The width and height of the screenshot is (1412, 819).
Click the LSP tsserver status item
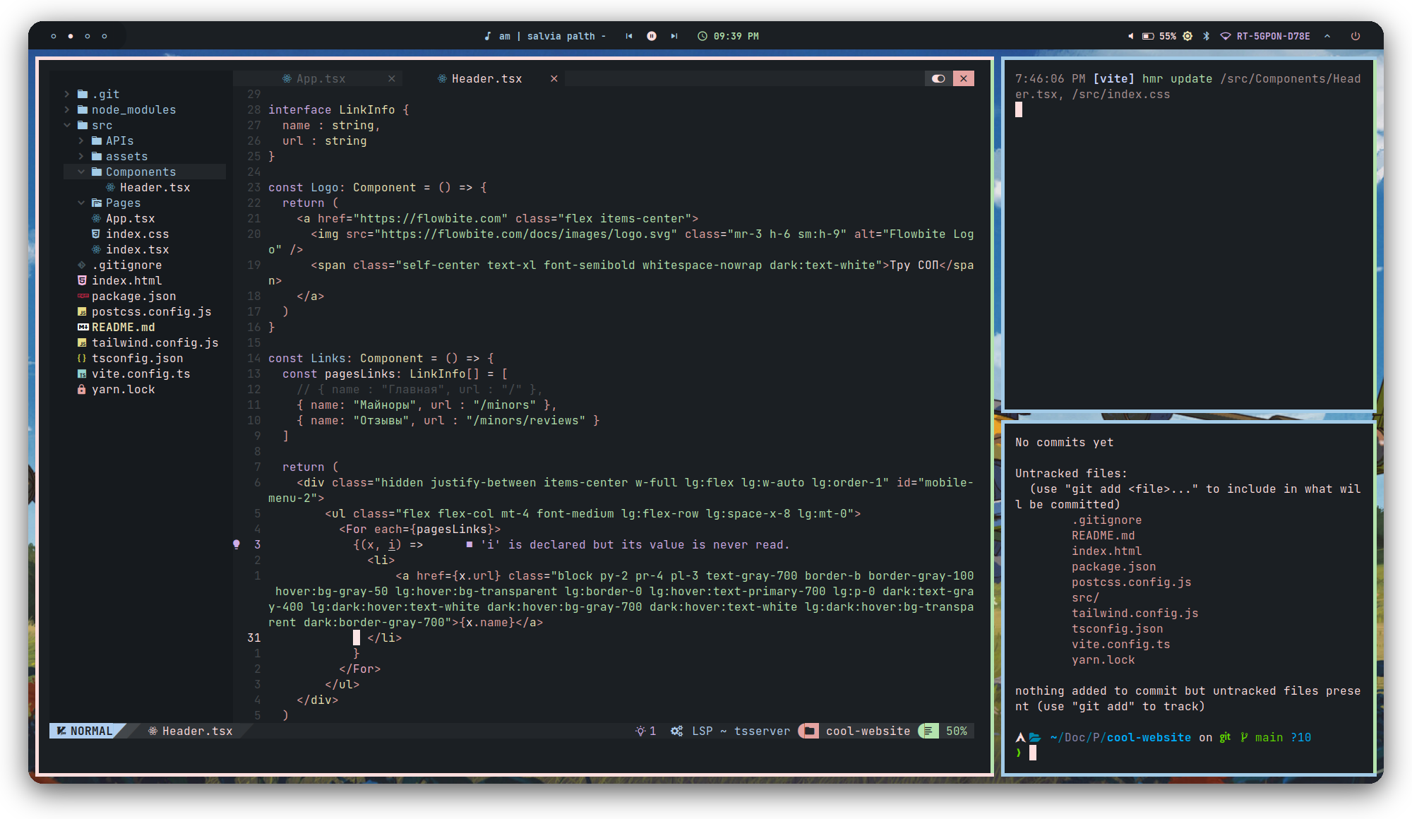pyautogui.click(x=730, y=731)
